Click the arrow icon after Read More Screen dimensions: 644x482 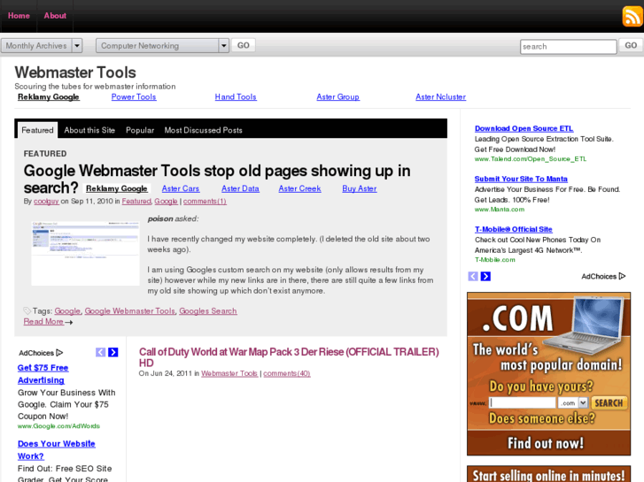click(69, 323)
